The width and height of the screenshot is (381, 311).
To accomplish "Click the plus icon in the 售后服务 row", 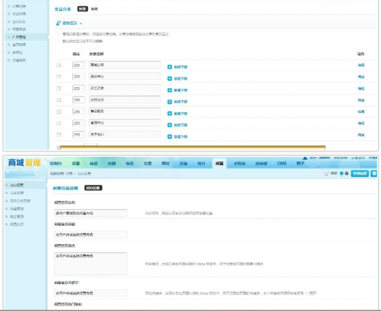I will point(170,114).
